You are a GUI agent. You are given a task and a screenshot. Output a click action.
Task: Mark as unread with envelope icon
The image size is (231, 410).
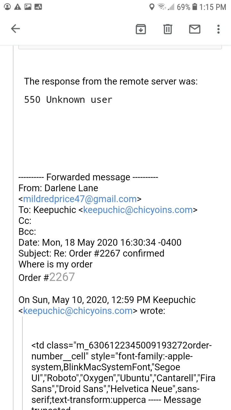click(195, 29)
